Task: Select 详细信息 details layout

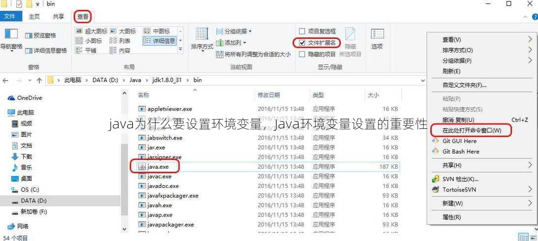Action: coord(159,41)
